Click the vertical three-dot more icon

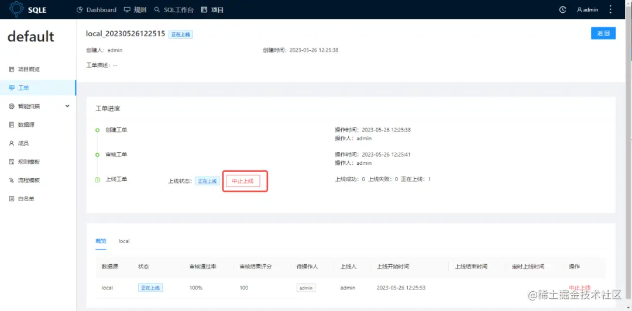click(x=610, y=9)
